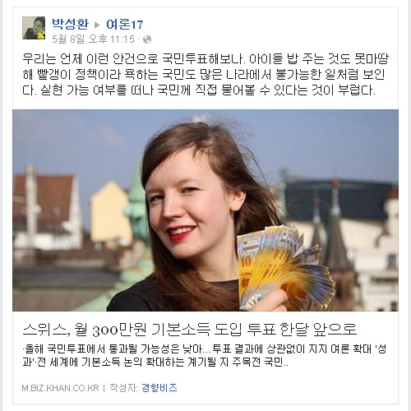Click the description line 전 세계에 기본소득 논의 확대하는
The image size is (411, 411).
155,363
